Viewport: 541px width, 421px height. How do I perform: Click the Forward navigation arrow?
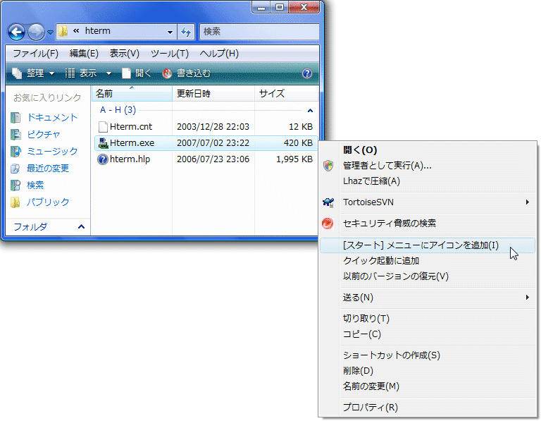click(36, 32)
